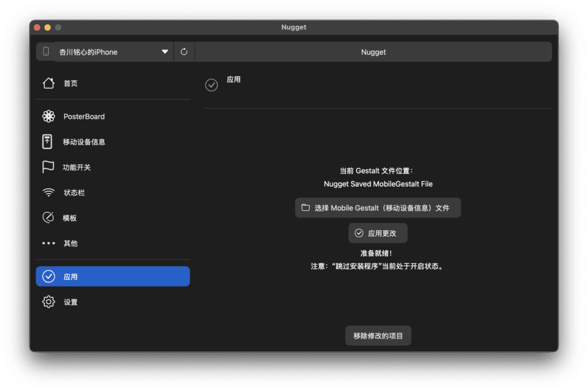Expand the device selector chevron arrow
Image resolution: width=588 pixels, height=391 pixels.
(x=165, y=52)
